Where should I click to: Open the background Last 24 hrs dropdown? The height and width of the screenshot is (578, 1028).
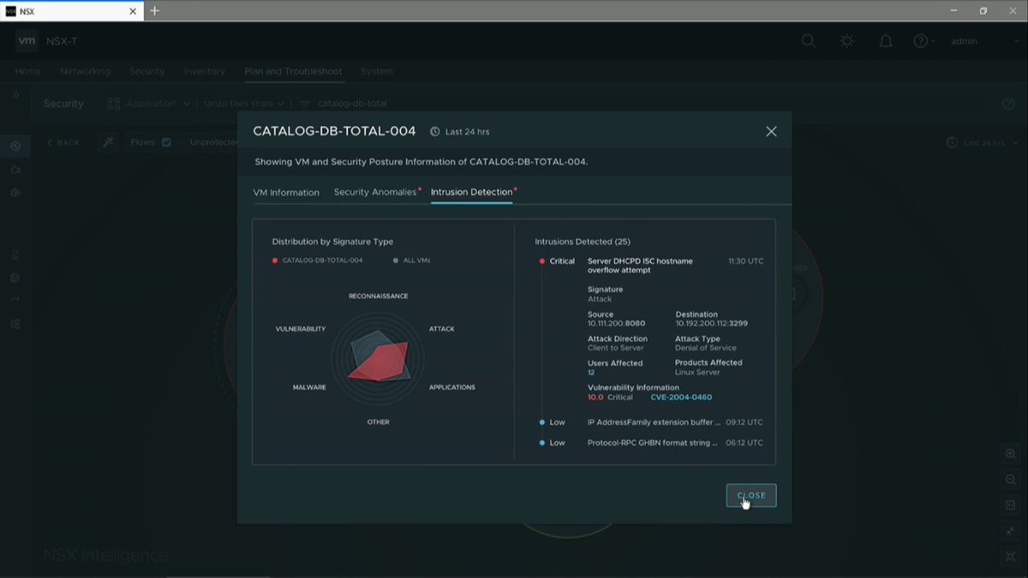click(x=983, y=143)
